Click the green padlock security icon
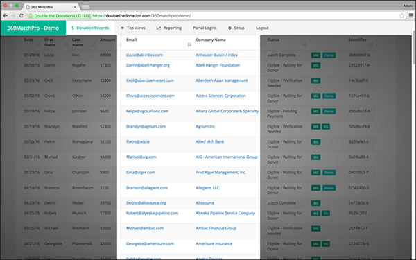The image size is (416, 260). [x=31, y=16]
